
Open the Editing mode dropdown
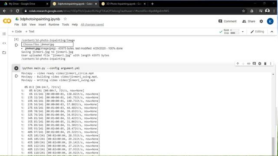tap(257, 32)
